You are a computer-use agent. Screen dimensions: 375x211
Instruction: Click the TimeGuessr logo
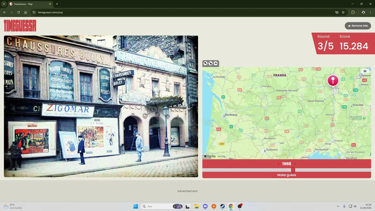(20, 25)
